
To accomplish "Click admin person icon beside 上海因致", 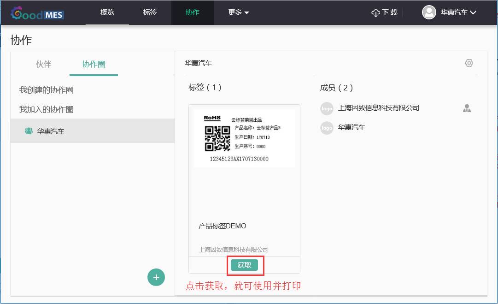I will point(467,108).
